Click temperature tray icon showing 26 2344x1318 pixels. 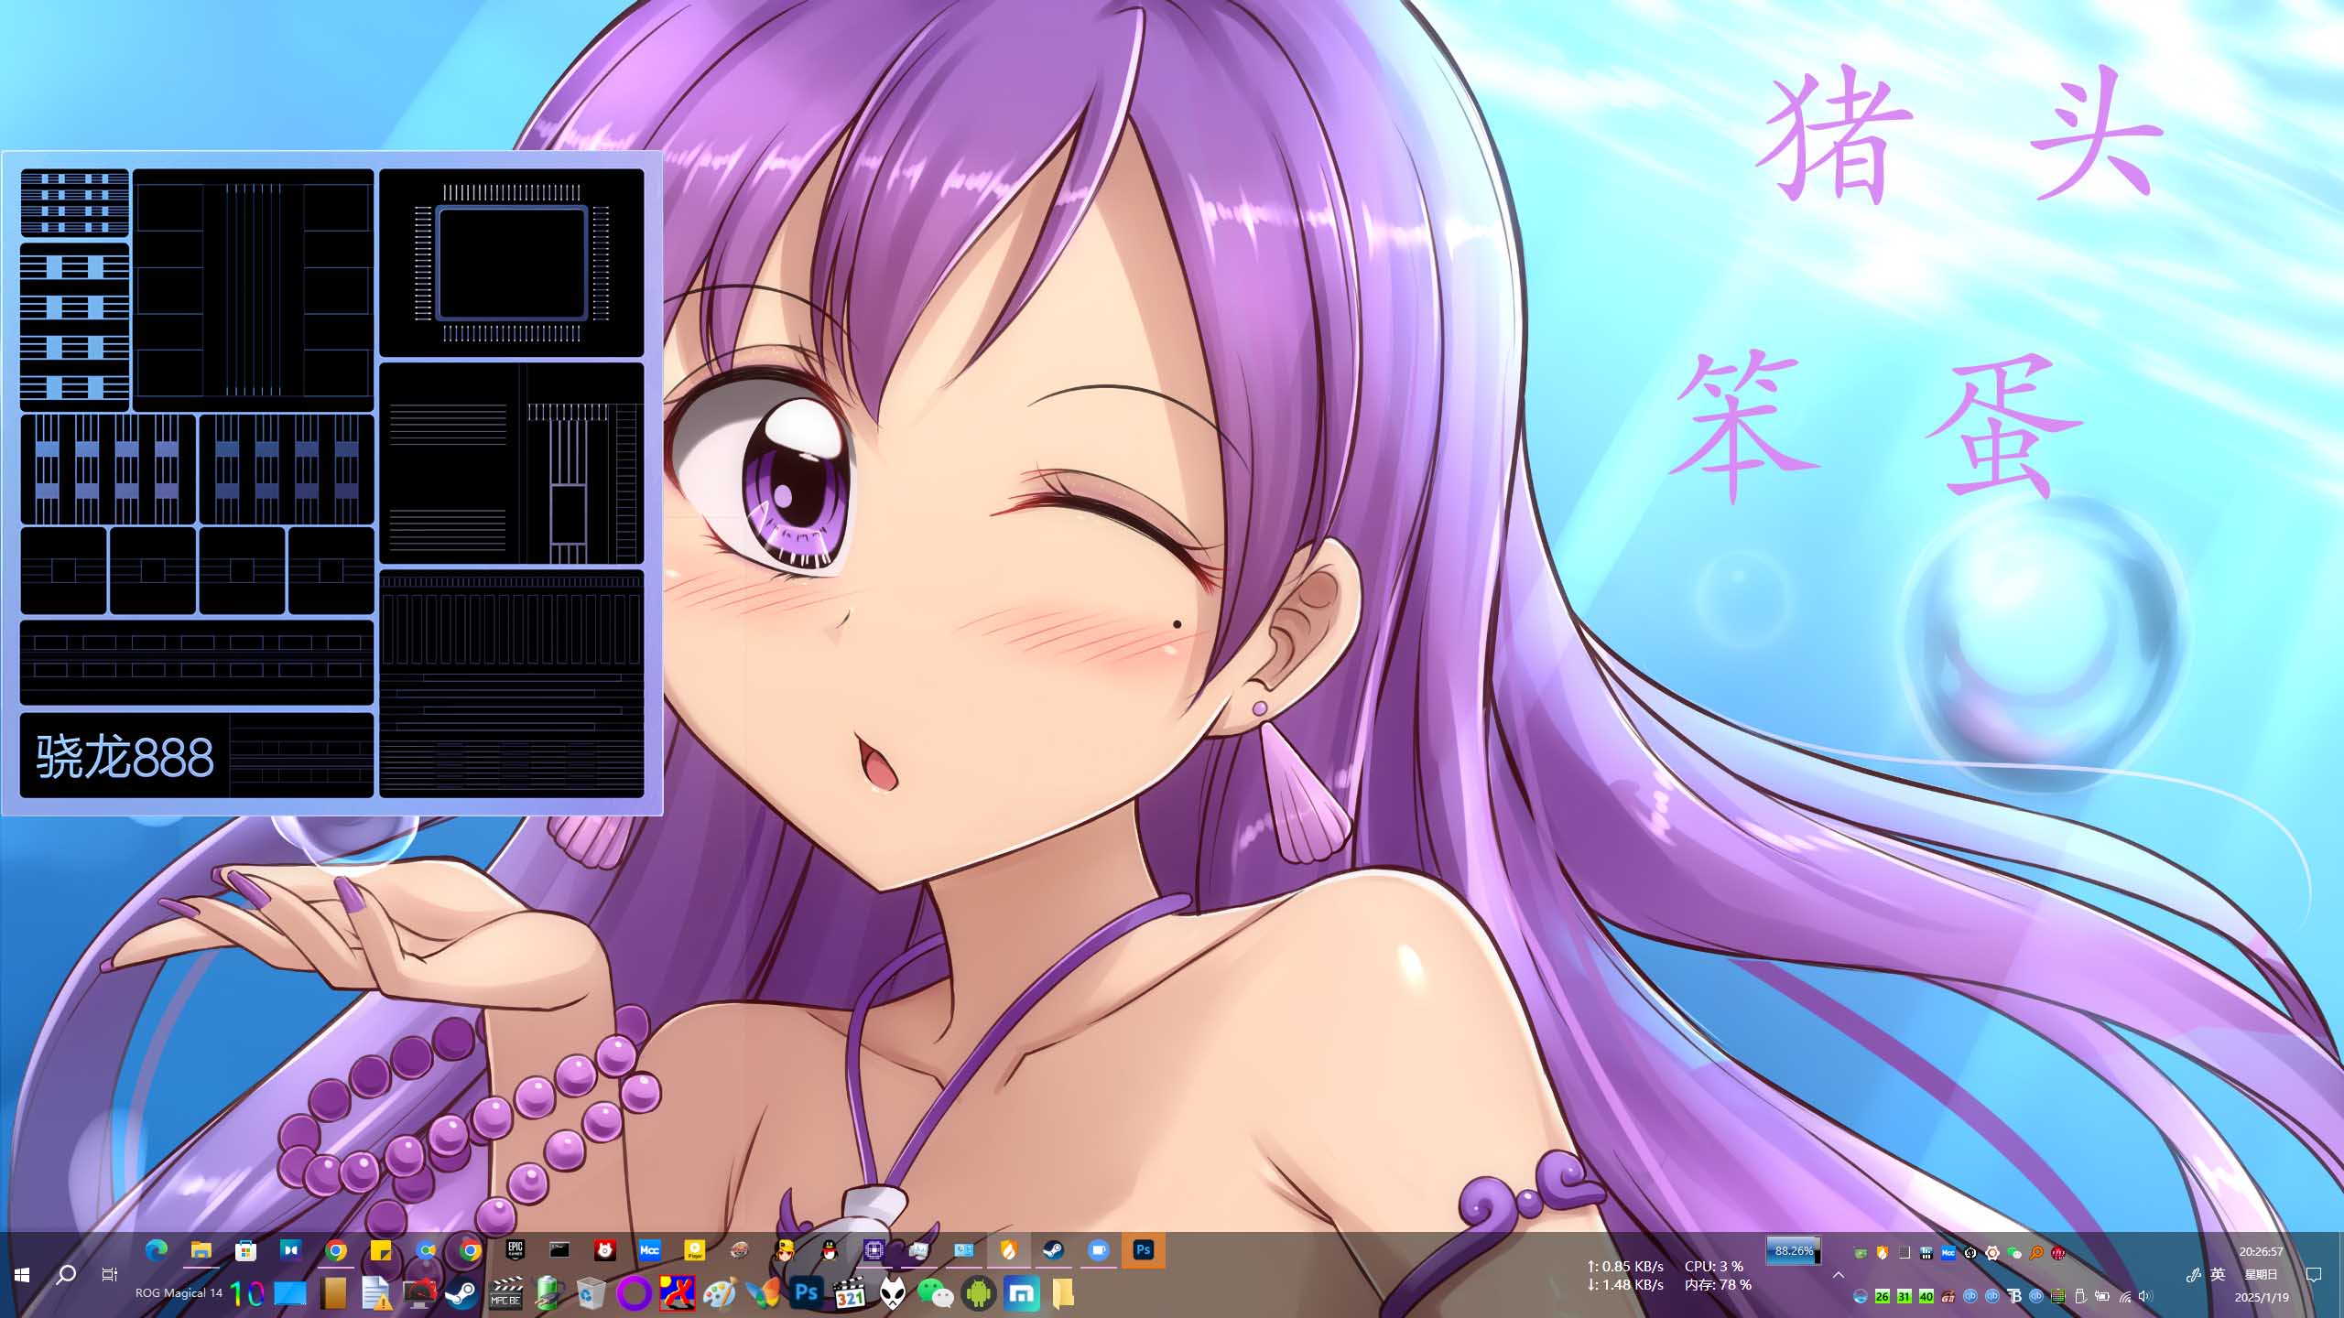[x=1883, y=1296]
